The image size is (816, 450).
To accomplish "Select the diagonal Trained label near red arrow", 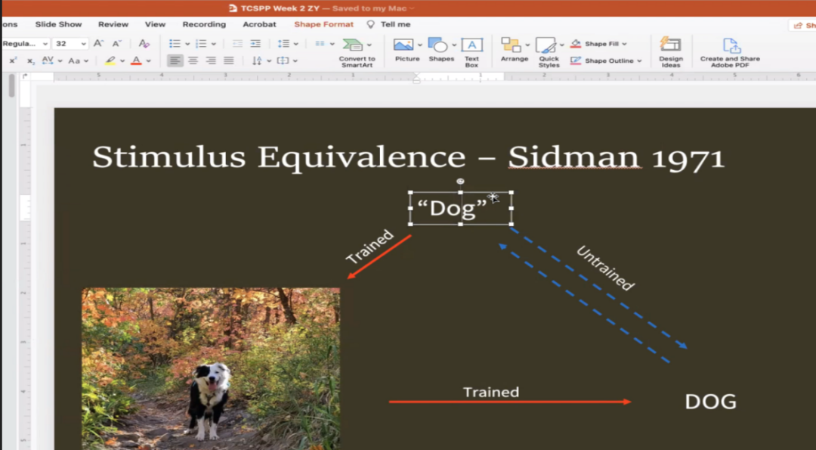I will tap(370, 247).
